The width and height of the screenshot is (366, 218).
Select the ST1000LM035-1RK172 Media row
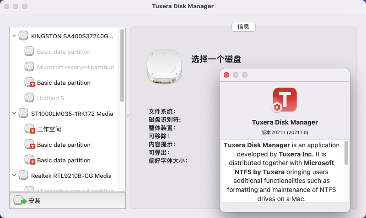(x=65, y=114)
